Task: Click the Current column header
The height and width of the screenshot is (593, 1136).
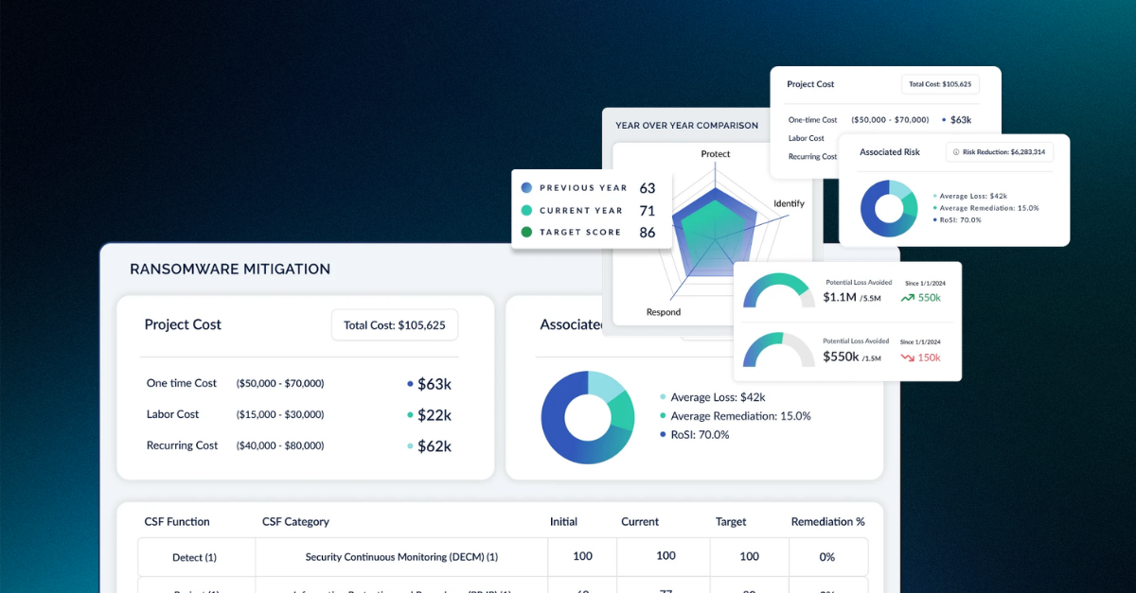Action: [640, 522]
